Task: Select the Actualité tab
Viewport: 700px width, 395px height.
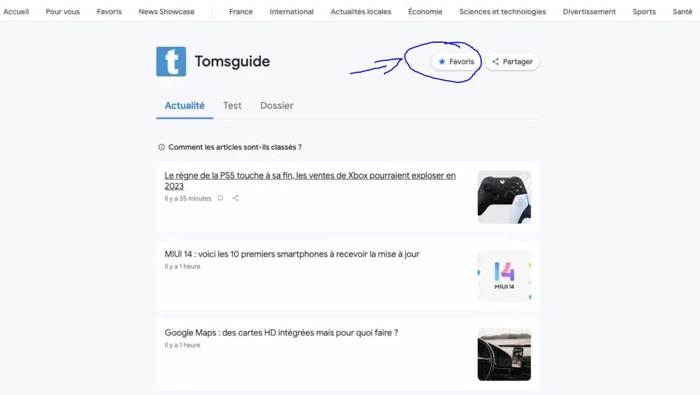Action: (184, 106)
